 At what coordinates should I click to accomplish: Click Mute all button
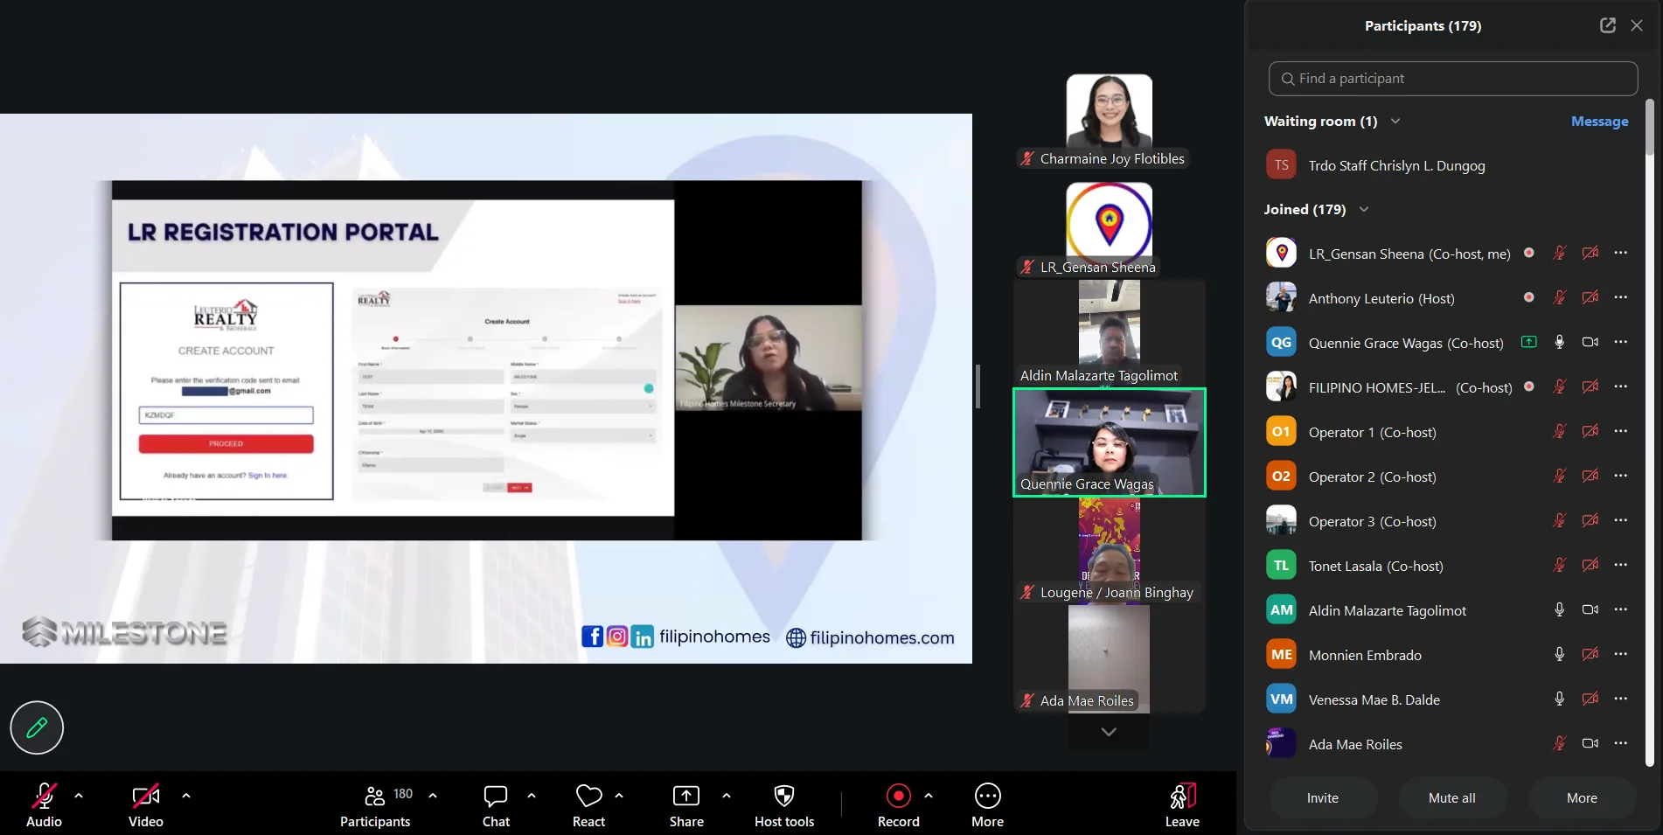[1452, 798]
